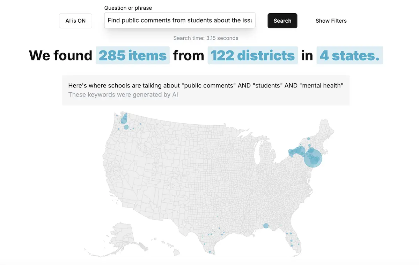Select the large bubble near Seattle, Washington
Viewport: 419px width, 265px height.
tap(123, 120)
